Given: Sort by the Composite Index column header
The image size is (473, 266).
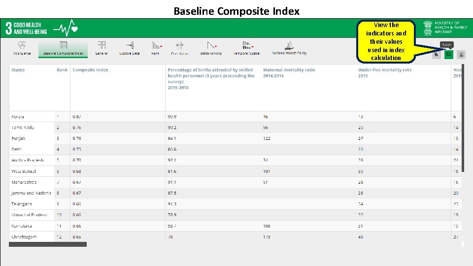Looking at the screenshot, I should tap(90, 70).
